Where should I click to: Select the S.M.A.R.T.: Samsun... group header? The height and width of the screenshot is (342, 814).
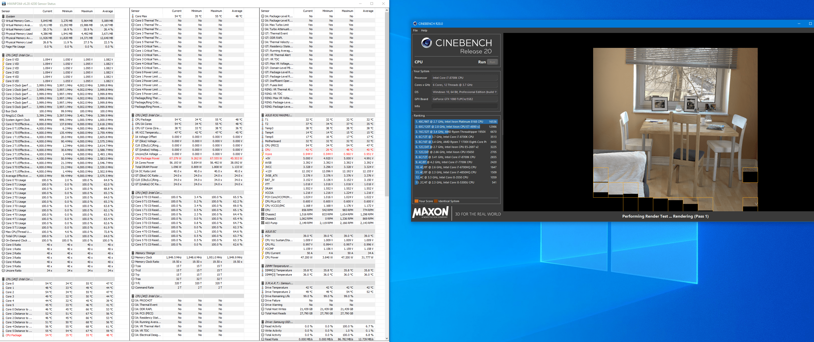(318, 283)
